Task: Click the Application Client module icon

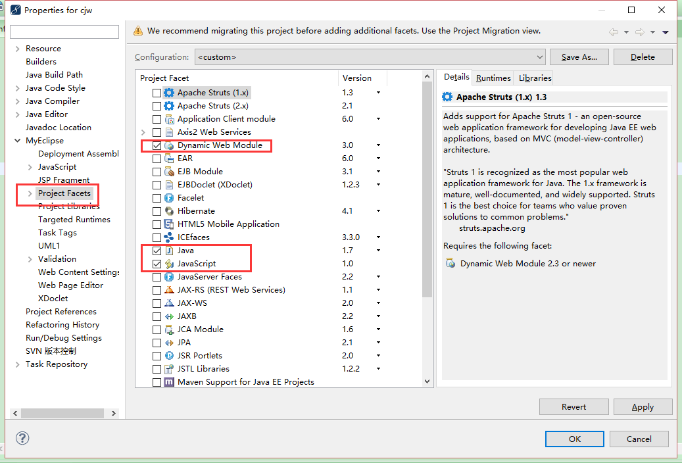Action: [169, 119]
